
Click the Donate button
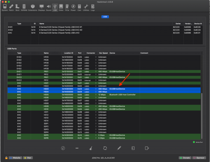(x=185, y=158)
